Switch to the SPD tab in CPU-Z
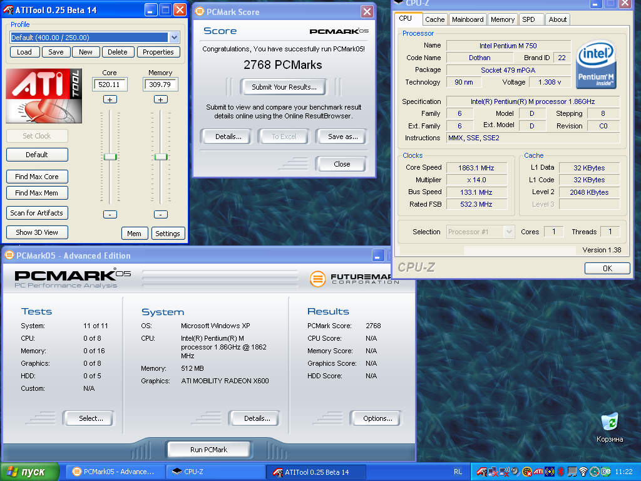 pyautogui.click(x=531, y=19)
